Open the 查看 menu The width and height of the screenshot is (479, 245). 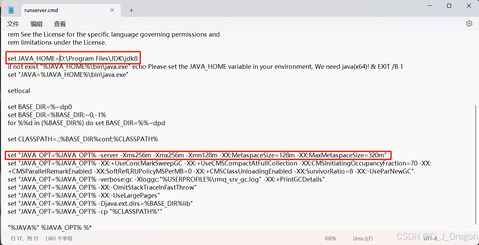[60, 24]
